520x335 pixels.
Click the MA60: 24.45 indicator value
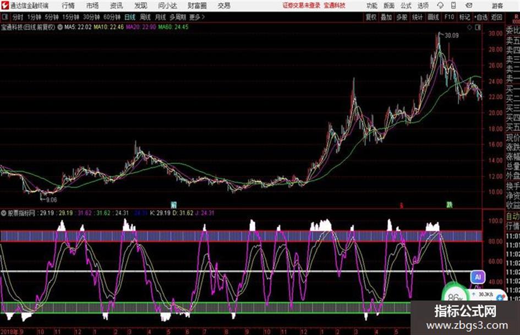173,27
